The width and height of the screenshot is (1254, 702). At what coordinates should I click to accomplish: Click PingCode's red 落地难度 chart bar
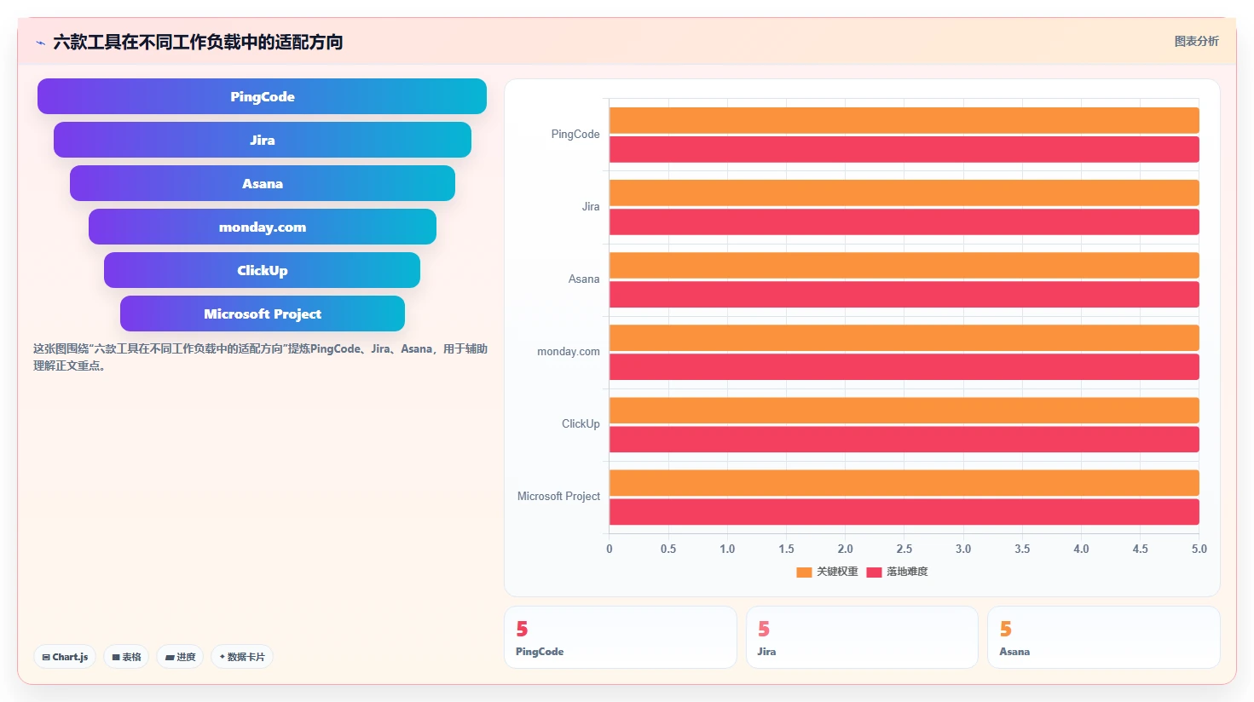(904, 149)
